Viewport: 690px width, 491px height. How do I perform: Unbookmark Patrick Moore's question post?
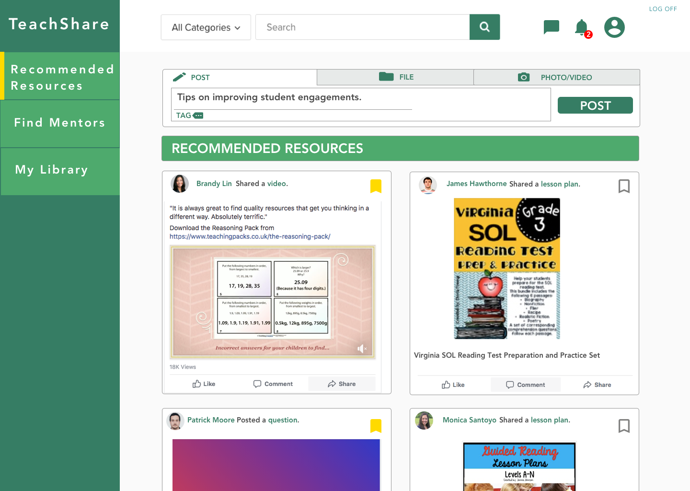click(x=376, y=426)
